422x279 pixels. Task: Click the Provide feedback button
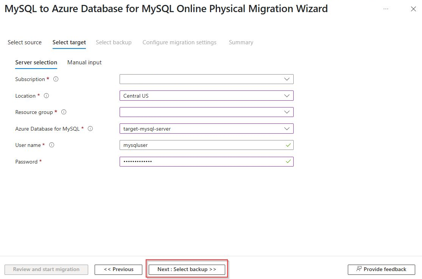(382, 269)
